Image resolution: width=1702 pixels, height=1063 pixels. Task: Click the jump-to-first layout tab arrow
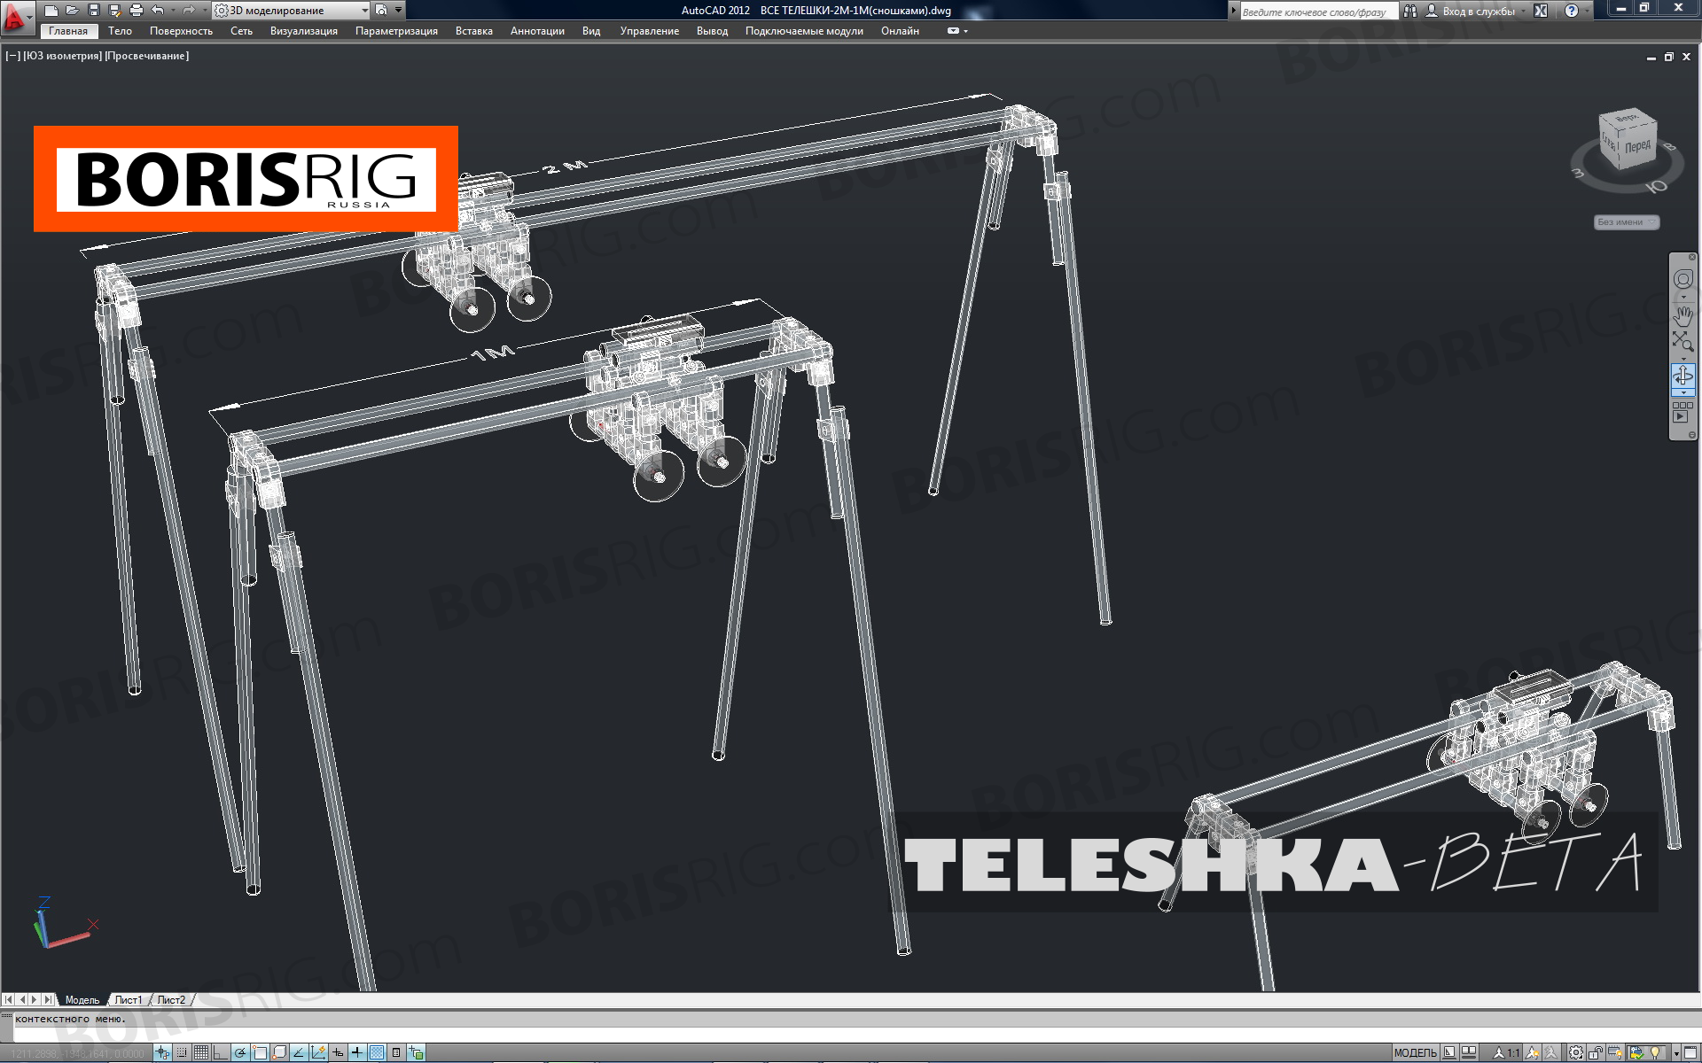(x=9, y=999)
